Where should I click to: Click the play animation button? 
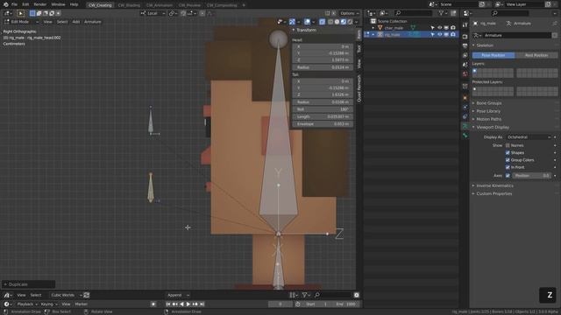pos(188,304)
